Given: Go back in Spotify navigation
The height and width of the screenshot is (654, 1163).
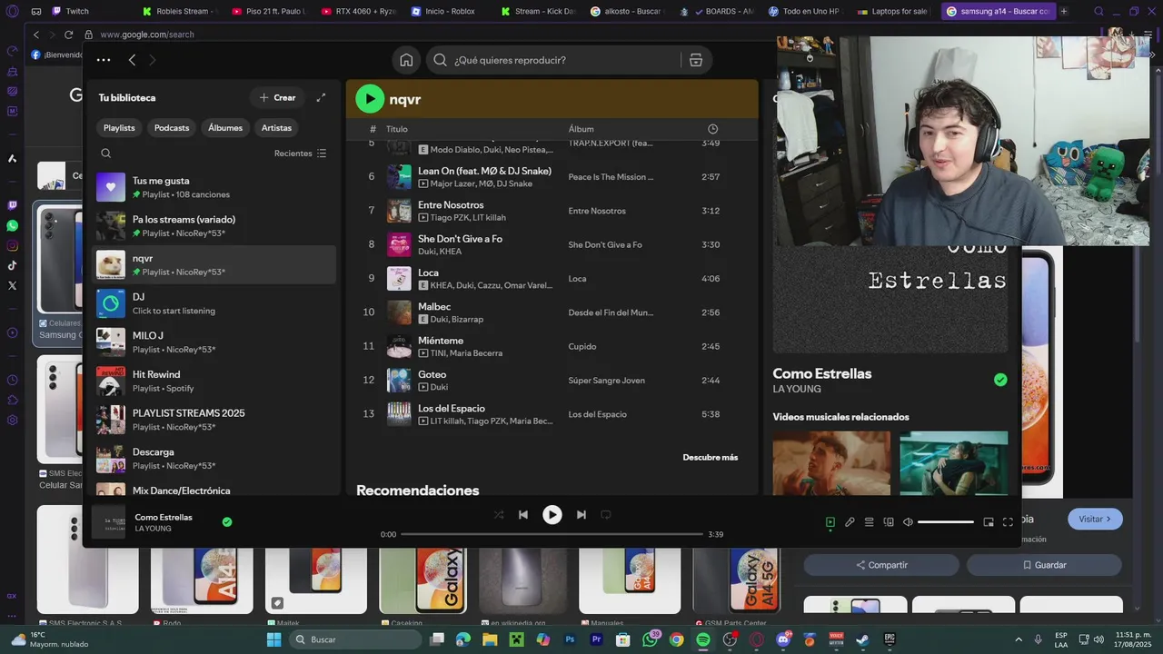Looking at the screenshot, I should tap(132, 60).
